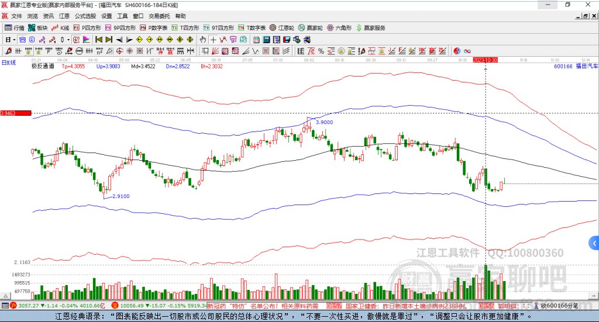Jump to first bar button

(x=98, y=40)
